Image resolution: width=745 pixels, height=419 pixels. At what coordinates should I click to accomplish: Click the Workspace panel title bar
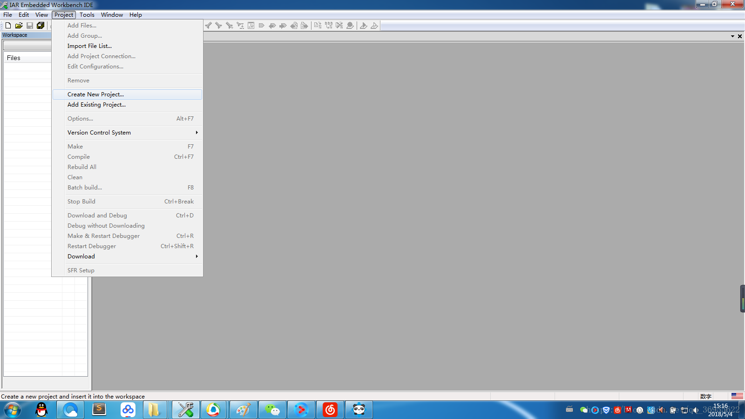pyautogui.click(x=26, y=35)
